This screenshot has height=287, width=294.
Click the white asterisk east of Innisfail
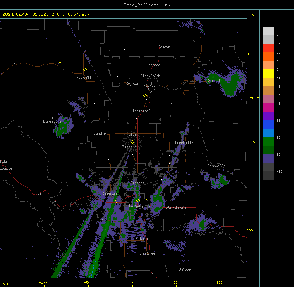pos(171,103)
